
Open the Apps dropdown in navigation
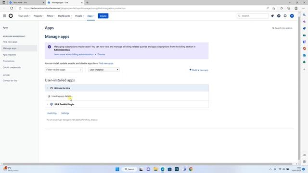tap(91, 16)
